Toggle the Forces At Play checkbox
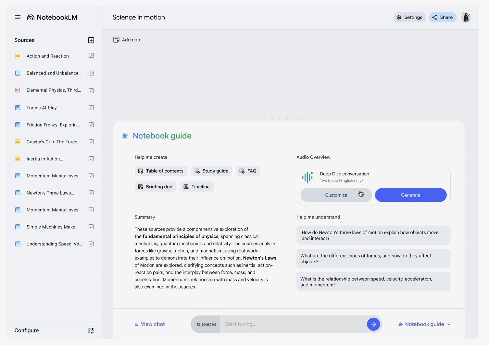Screen dimensions: 489x345 pyautogui.click(x=91, y=108)
